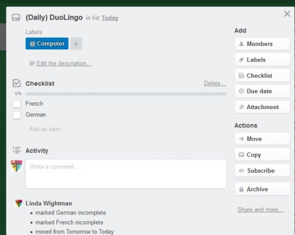This screenshot has width=295, height=235.
Task: Click Linda Wightman's small avatar in the activity
Action: click(x=19, y=203)
